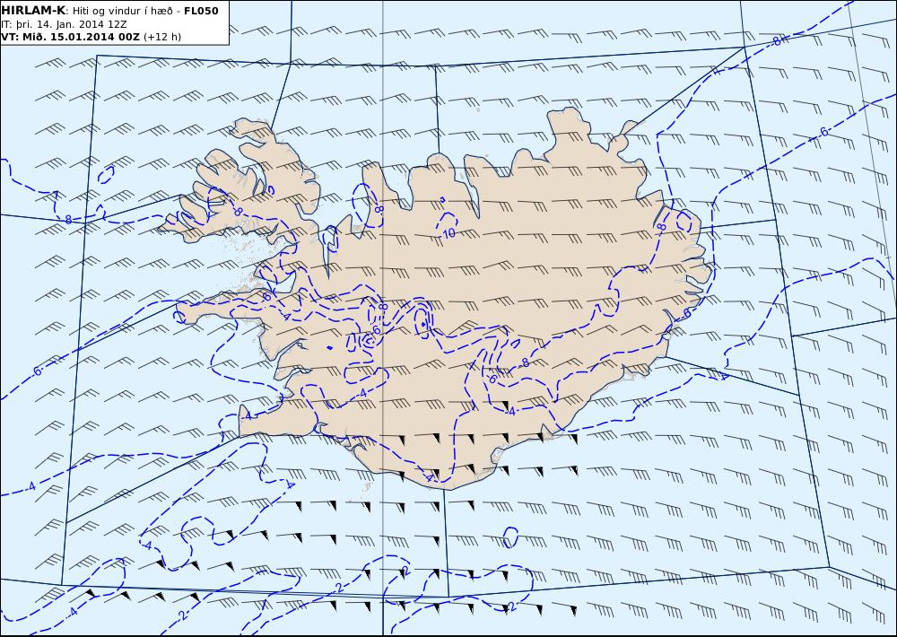Click the HIRLAM-K title text
Screen dimensions: 897x637
click(x=33, y=11)
